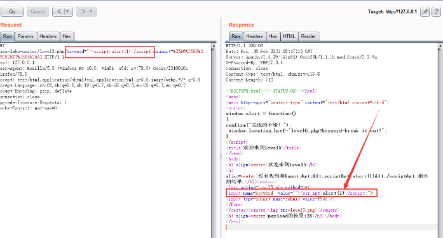Click the input name=keyword response line
The height and width of the screenshot is (238, 443).
click(299, 193)
